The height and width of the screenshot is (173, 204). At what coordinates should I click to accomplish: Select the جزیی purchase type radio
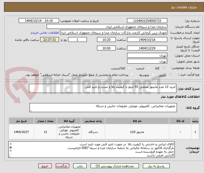[x=170, y=74]
